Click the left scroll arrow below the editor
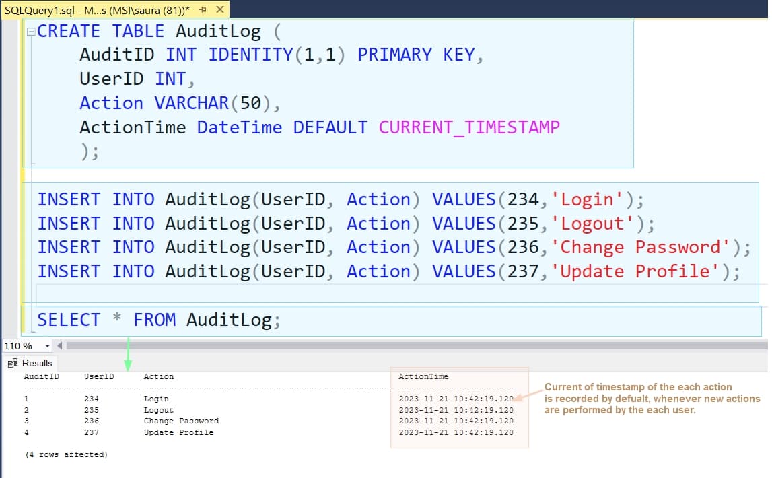 (59, 345)
